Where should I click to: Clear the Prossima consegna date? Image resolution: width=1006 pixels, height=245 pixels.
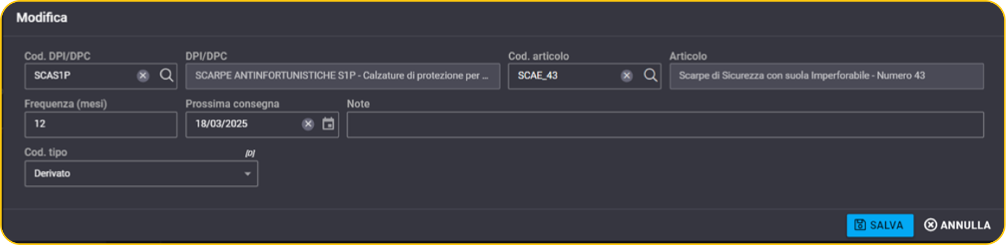(308, 124)
